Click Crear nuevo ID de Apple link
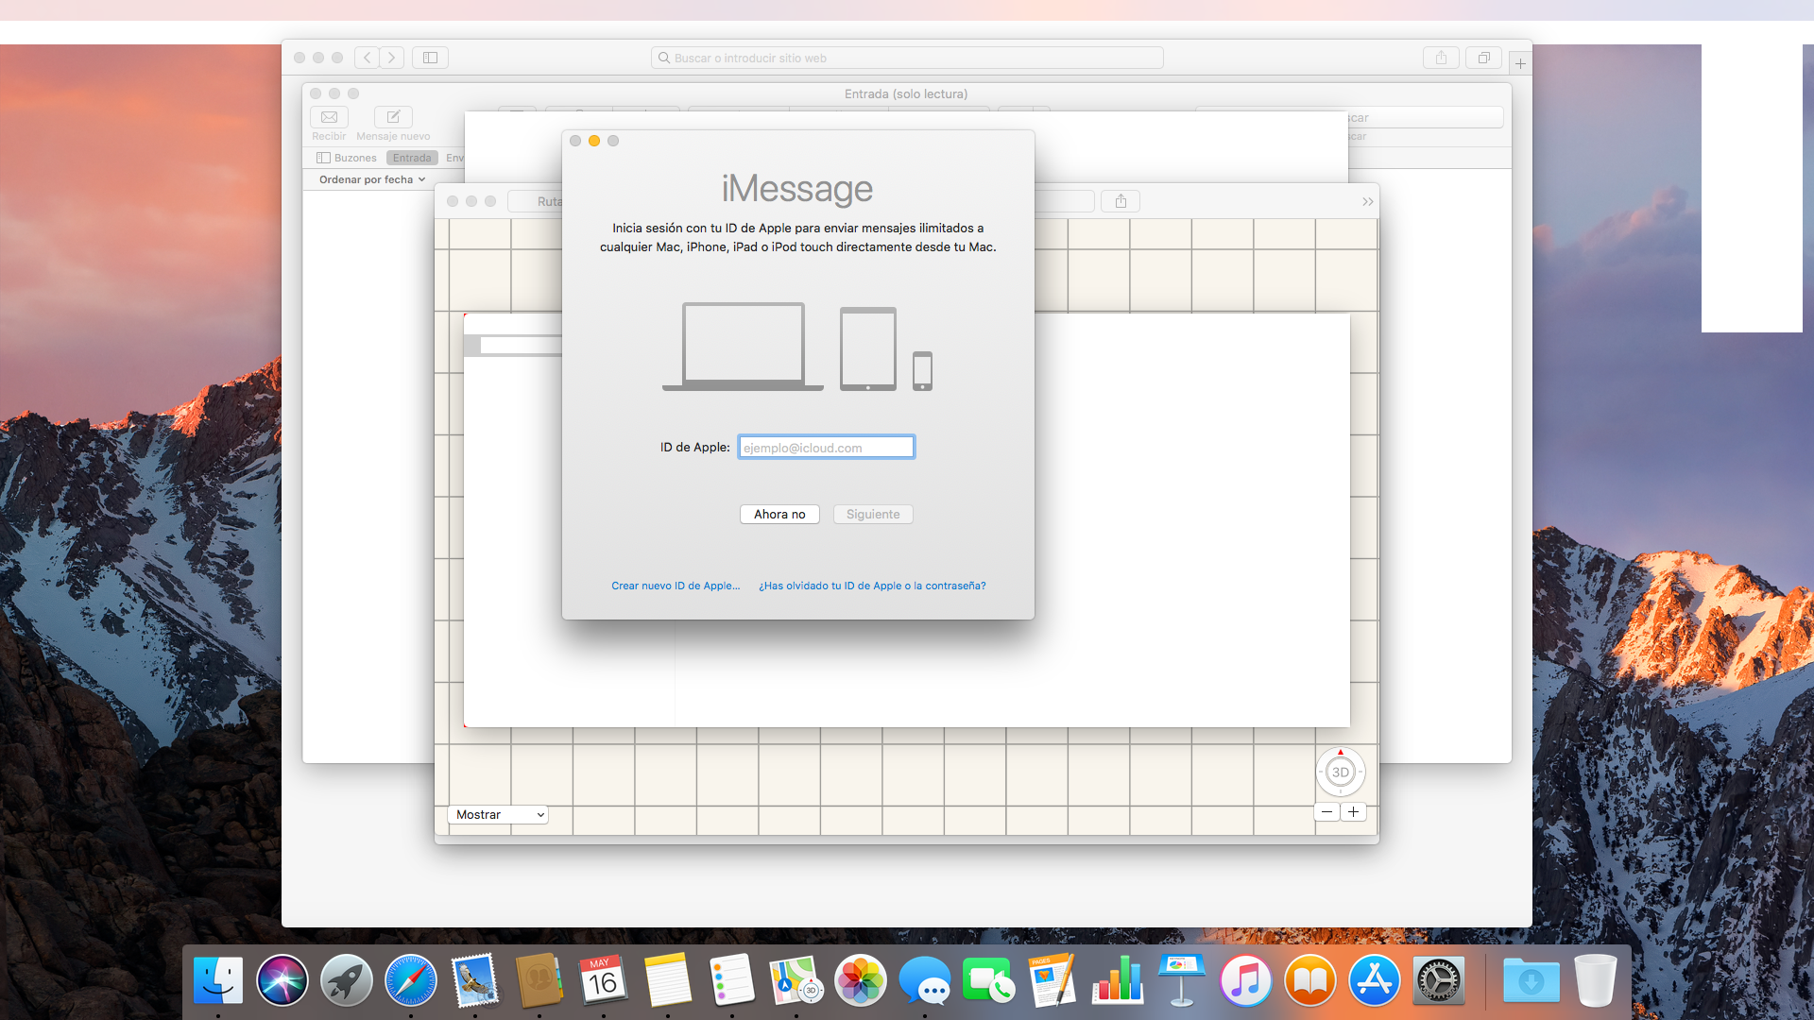1814x1020 pixels. point(676,586)
